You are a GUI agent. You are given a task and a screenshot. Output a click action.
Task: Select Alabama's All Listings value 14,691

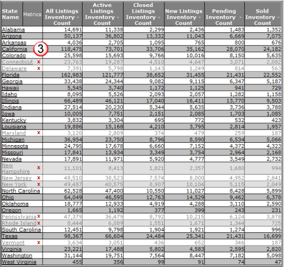[x=73, y=29]
